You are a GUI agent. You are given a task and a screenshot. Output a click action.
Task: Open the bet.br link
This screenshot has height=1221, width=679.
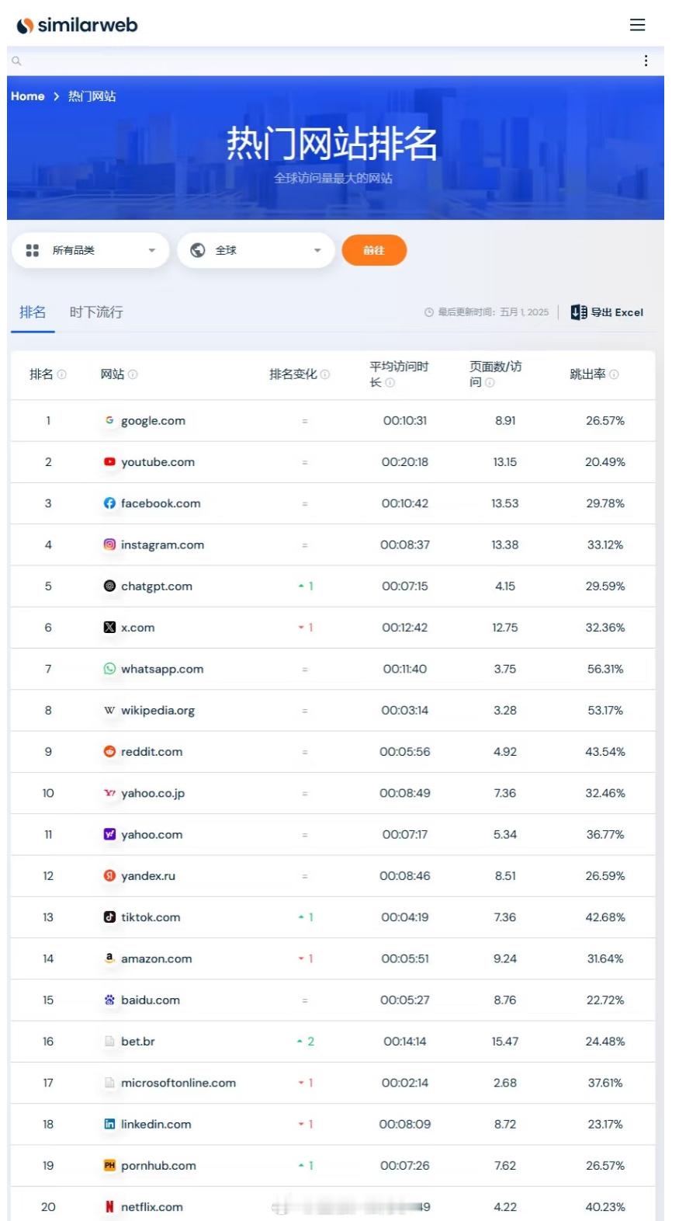click(138, 1042)
